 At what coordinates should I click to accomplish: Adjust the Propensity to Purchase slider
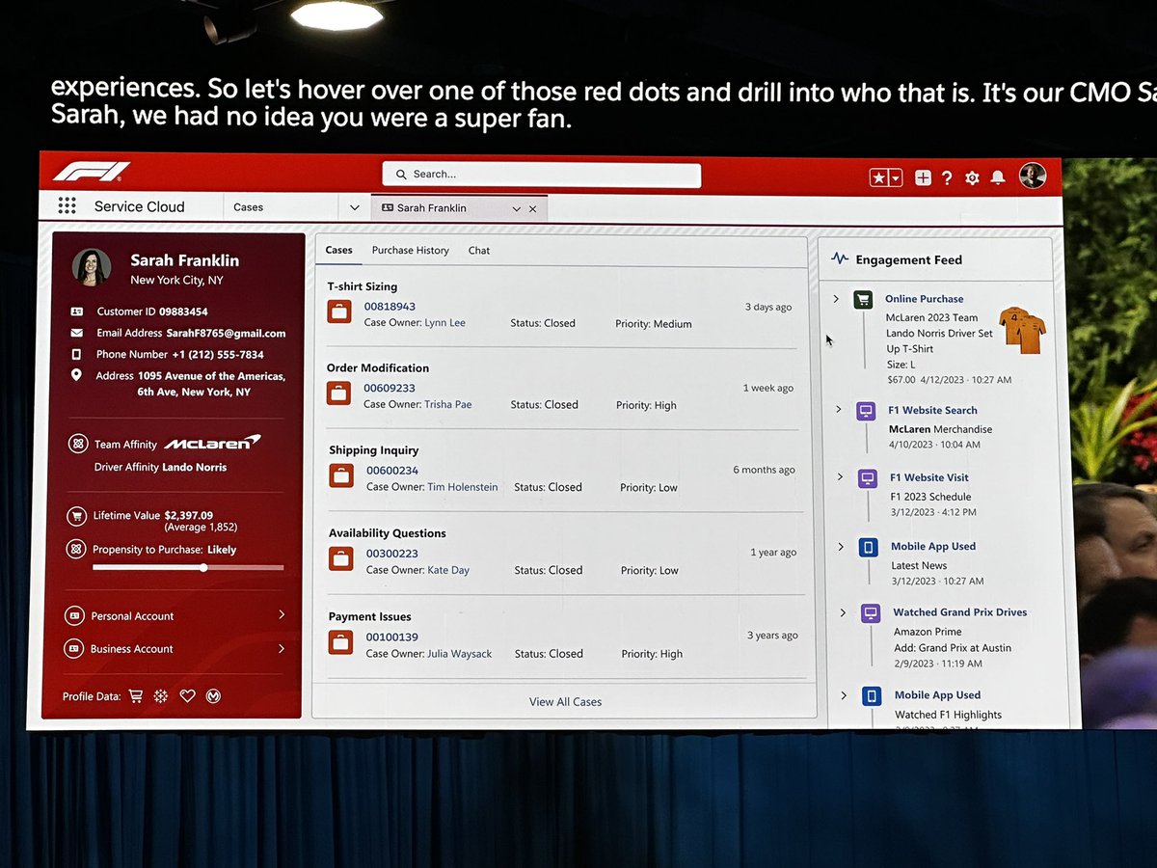pos(202,567)
